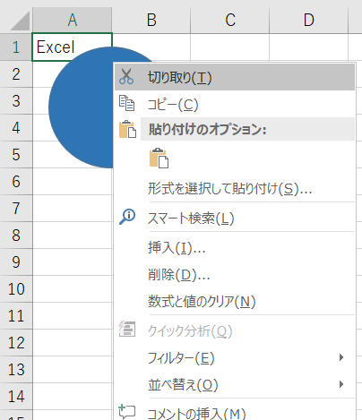Select 切り取り(T) from context menu
The height and width of the screenshot is (420, 362).
[235, 77]
